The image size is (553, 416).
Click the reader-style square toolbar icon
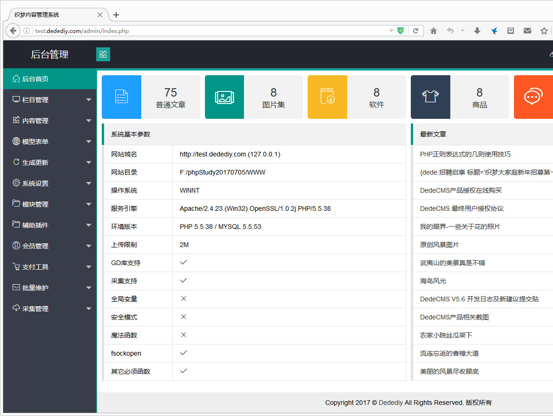(511, 31)
